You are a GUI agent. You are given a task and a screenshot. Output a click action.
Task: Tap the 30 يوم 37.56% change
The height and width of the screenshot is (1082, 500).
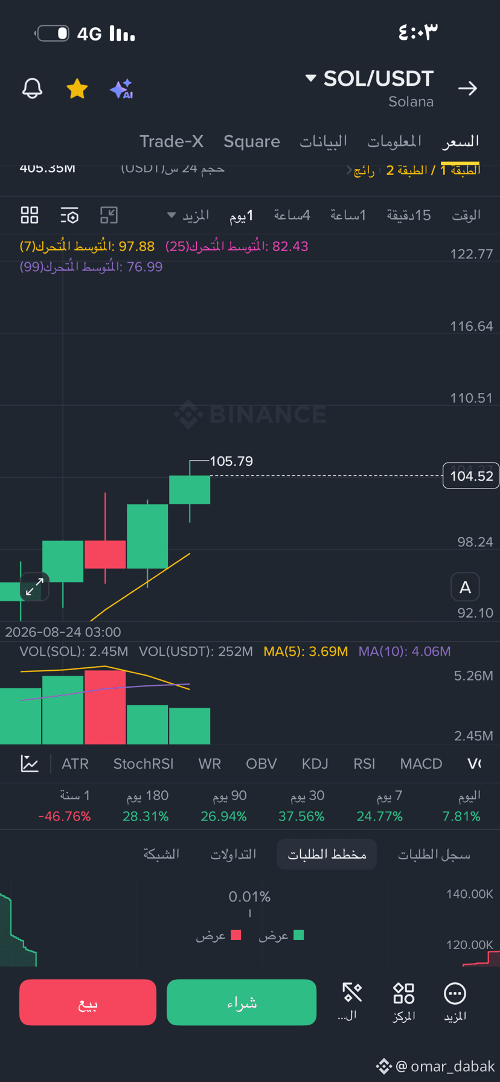[x=301, y=806]
